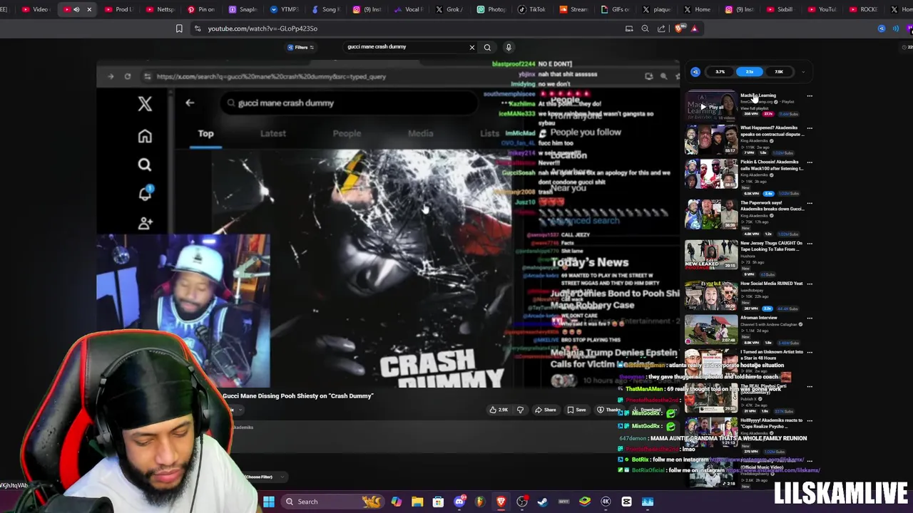
Task: Click the youtube.com address bar URL
Action: pos(262,28)
